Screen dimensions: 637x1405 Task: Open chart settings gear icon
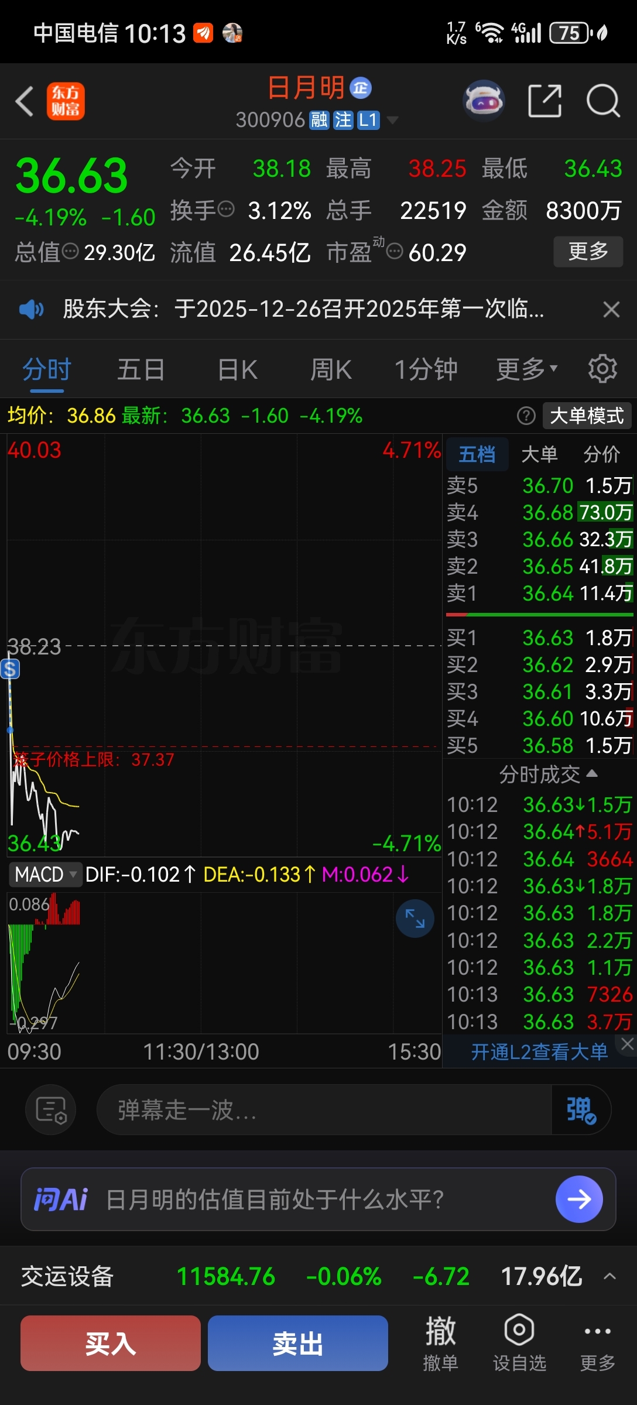click(x=602, y=369)
